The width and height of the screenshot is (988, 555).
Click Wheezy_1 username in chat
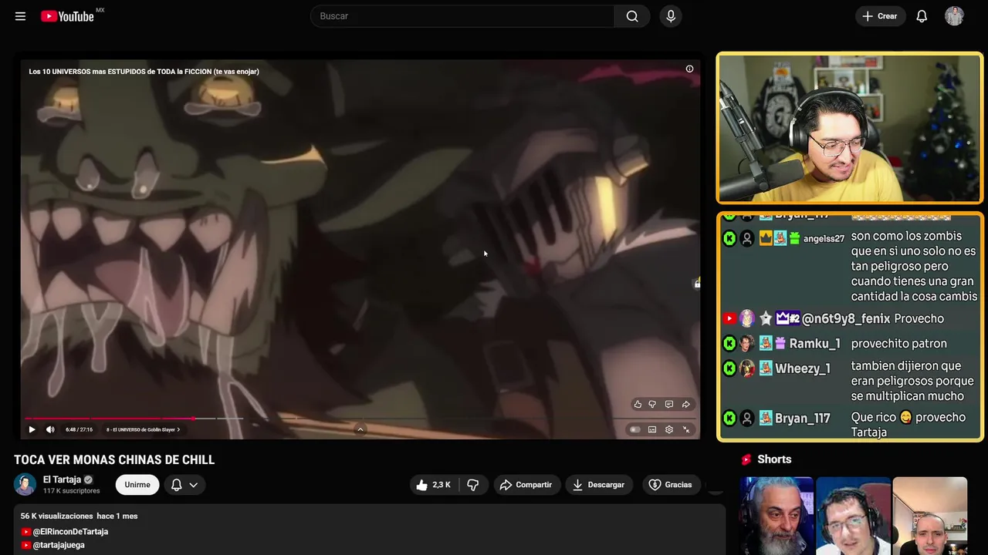click(803, 368)
